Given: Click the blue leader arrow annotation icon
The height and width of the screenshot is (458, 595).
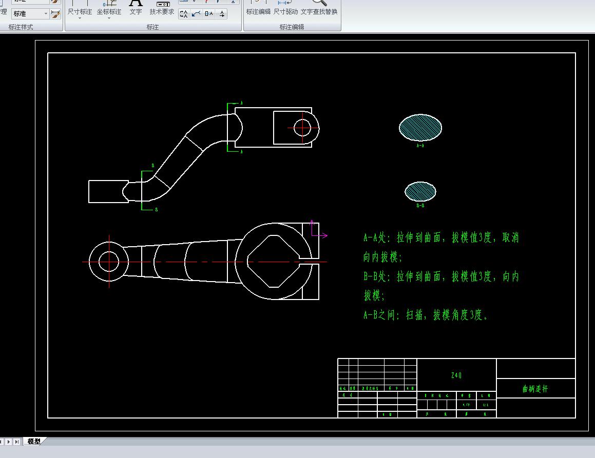Looking at the screenshot, I should (196, 14).
